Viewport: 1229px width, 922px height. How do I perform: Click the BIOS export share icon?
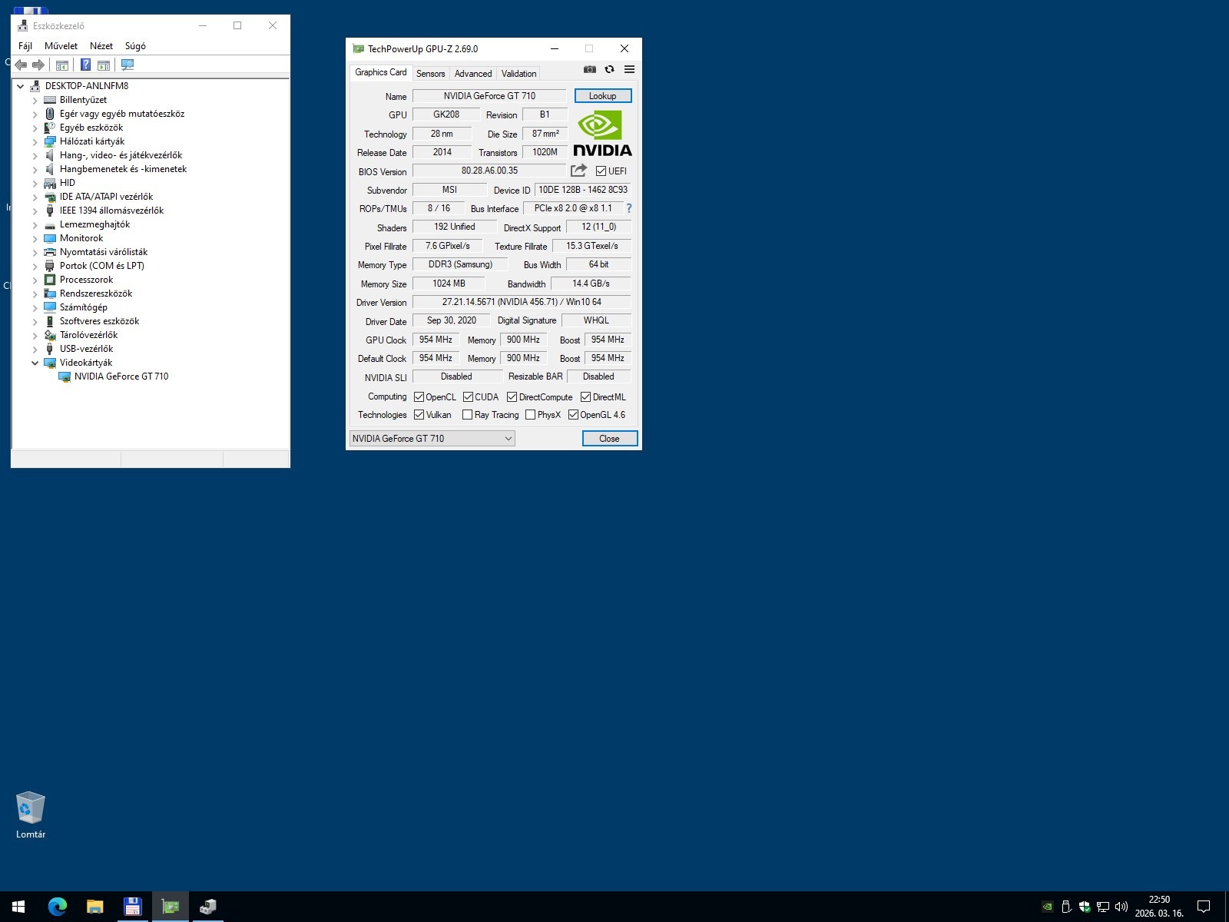[579, 171]
